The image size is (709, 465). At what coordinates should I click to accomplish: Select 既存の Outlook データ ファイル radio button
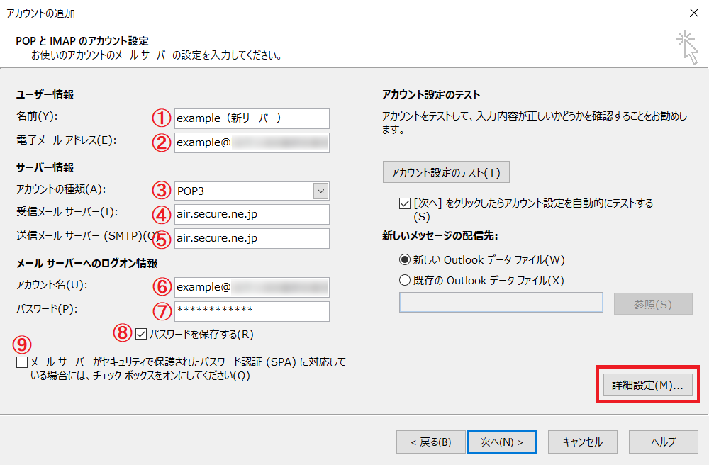point(405,280)
